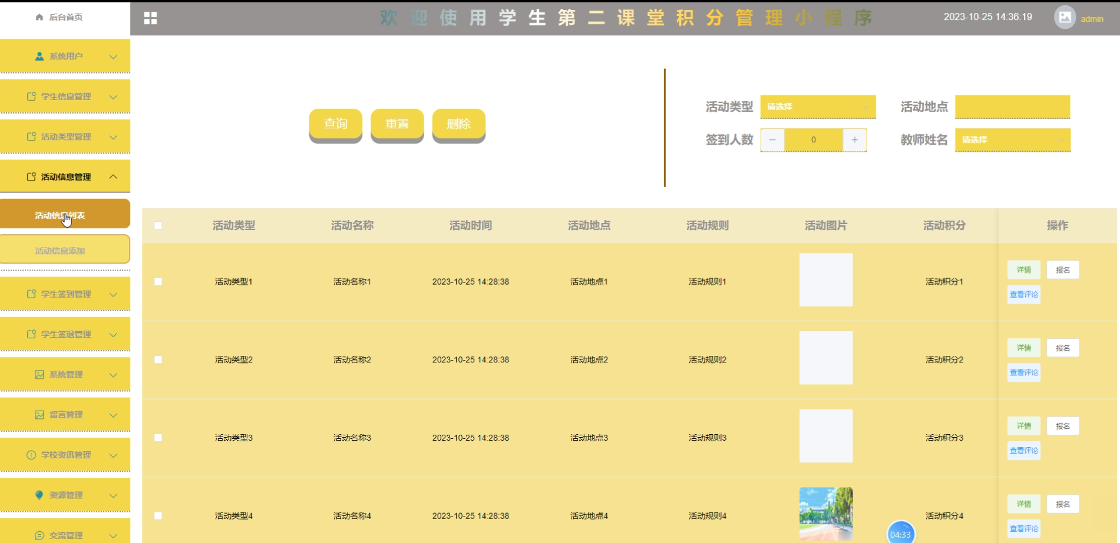Click the 签到人数 number field
The image size is (1120, 543).
814,140
